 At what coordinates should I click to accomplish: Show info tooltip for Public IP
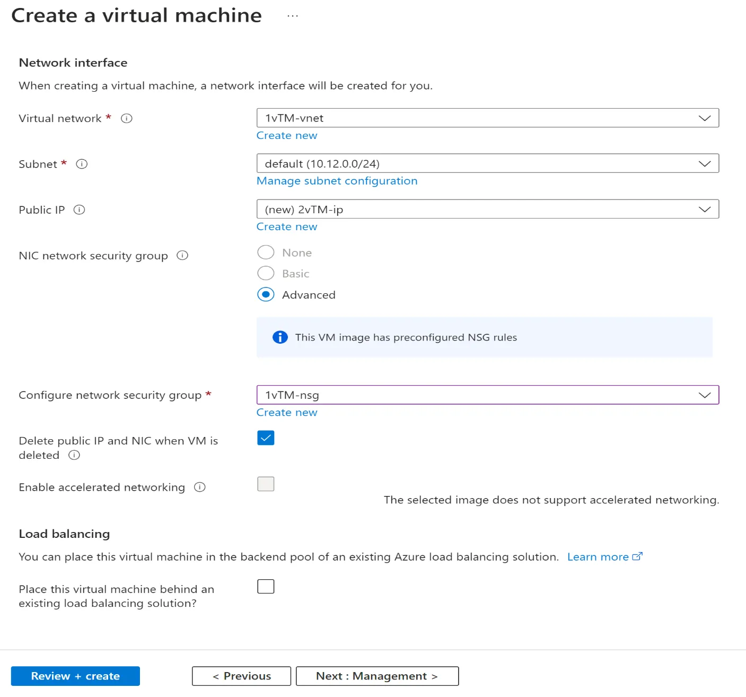[79, 210]
